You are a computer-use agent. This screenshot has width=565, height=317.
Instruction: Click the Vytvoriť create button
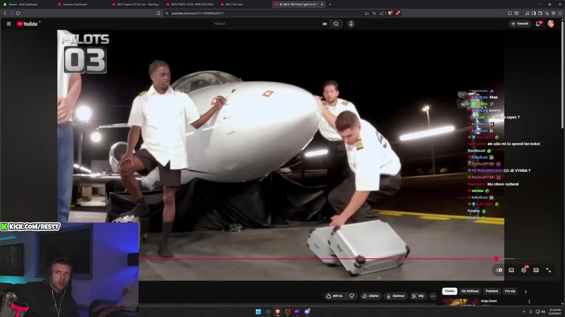520,24
